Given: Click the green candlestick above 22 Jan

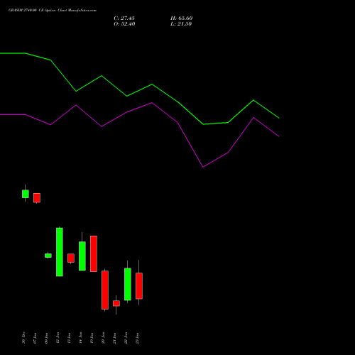Looking at the screenshot, I should point(128,284).
